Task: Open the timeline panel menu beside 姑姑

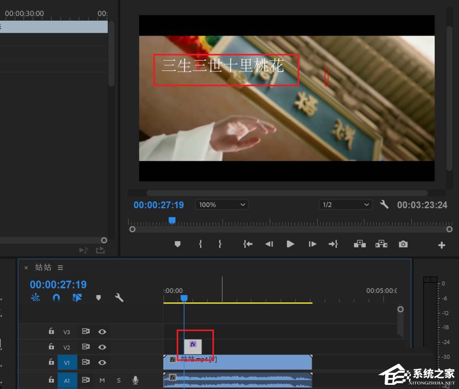Action: (60, 267)
